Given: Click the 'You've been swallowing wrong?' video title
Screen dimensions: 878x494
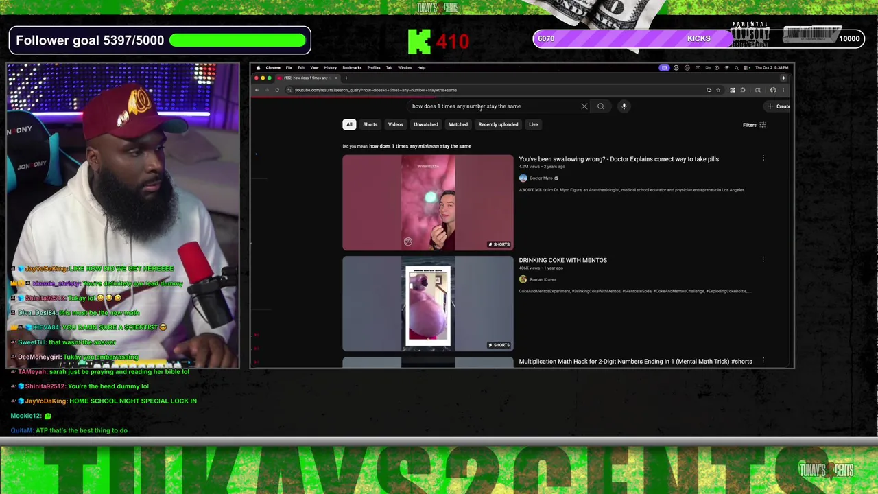Looking at the screenshot, I should [x=619, y=159].
